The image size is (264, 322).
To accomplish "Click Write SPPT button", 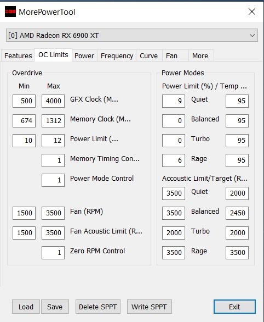I will [149, 307].
